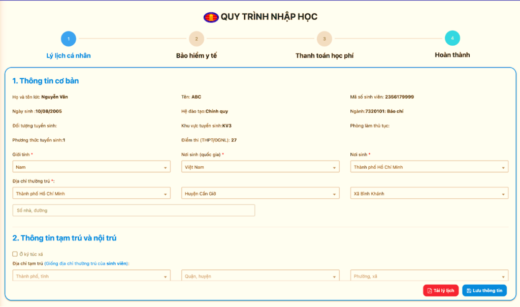Select step 4 circle Hoàn thành

point(452,38)
